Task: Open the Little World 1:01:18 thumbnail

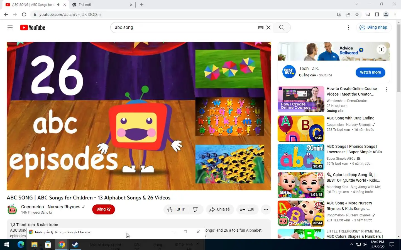Action: pos(301,185)
